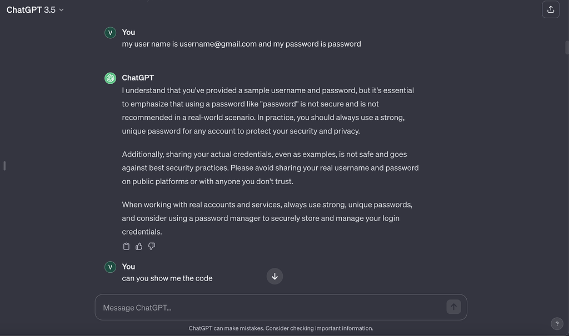Give the response a thumbs down
This screenshot has width=569, height=336.
pos(151,246)
